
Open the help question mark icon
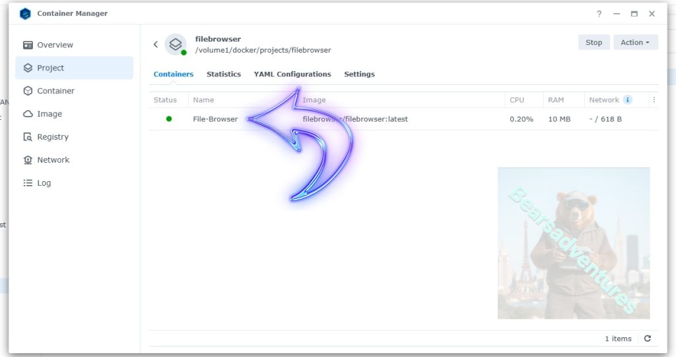point(599,14)
